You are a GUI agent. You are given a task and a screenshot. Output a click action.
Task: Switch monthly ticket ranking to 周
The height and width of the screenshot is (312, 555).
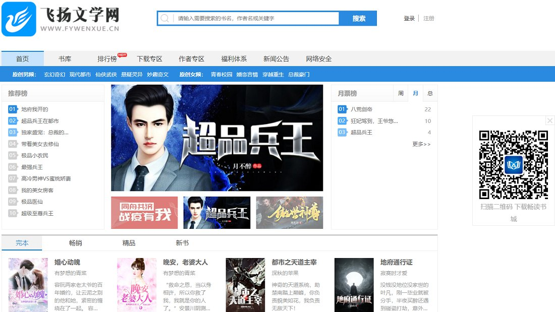pyautogui.click(x=401, y=93)
